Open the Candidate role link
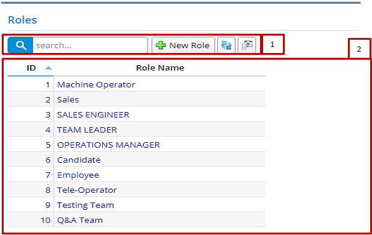Image resolution: width=372 pixels, height=235 pixels. (79, 160)
